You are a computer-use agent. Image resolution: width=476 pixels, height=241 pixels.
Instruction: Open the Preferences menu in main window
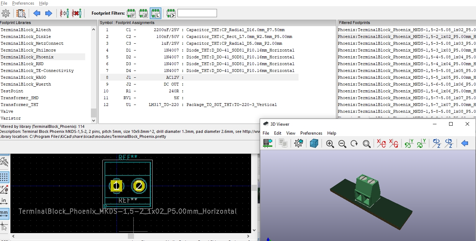[23, 3]
